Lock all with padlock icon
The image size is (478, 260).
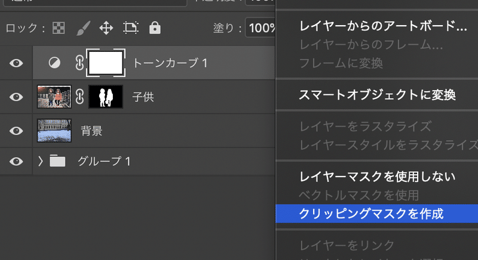pos(155,27)
